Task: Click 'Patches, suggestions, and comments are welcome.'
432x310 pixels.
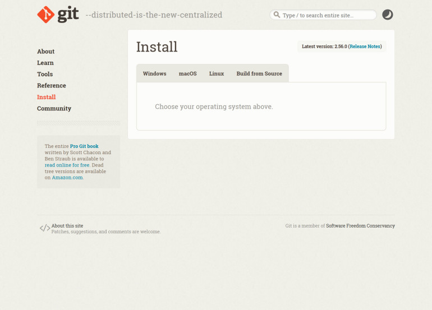Action: point(106,232)
